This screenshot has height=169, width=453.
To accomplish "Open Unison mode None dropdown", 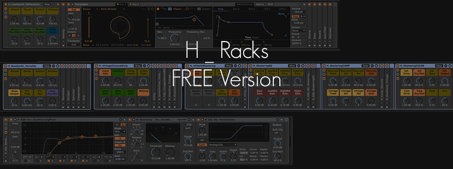I will 298,30.
